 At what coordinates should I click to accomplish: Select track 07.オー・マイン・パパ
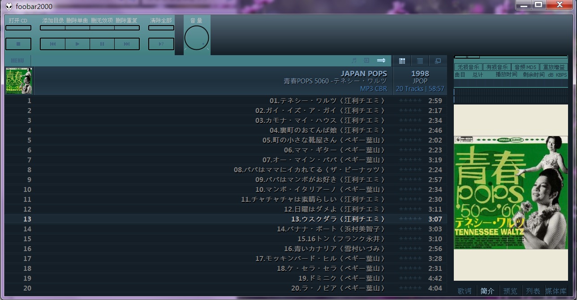(x=226, y=160)
